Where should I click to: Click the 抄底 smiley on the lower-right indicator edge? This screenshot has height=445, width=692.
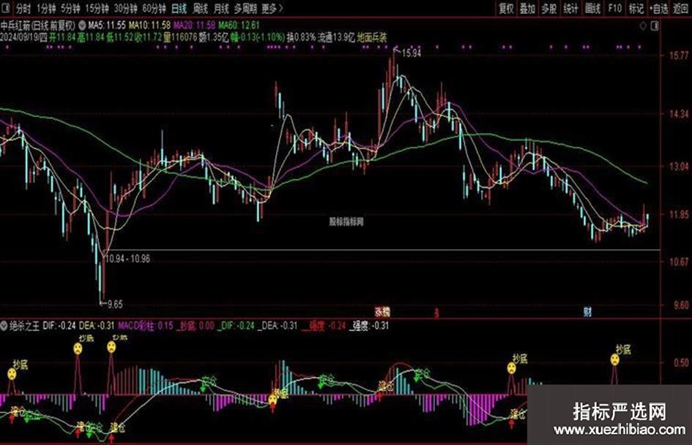(615, 360)
